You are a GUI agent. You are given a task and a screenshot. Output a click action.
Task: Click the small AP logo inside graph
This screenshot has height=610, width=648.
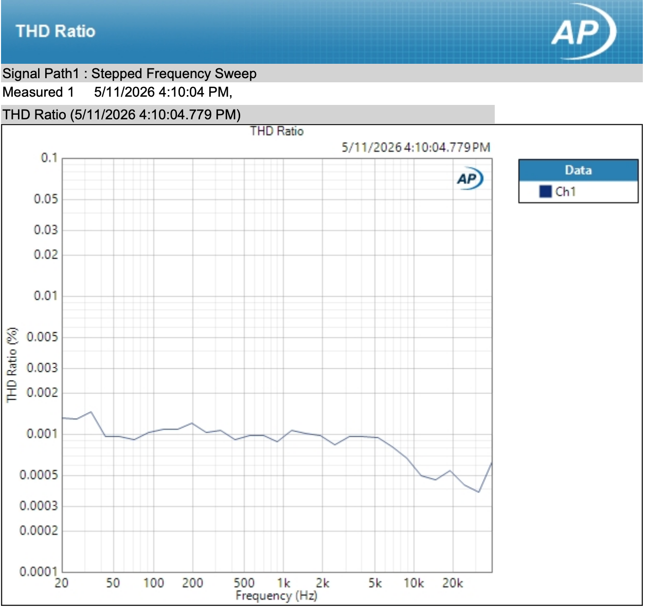[470, 178]
